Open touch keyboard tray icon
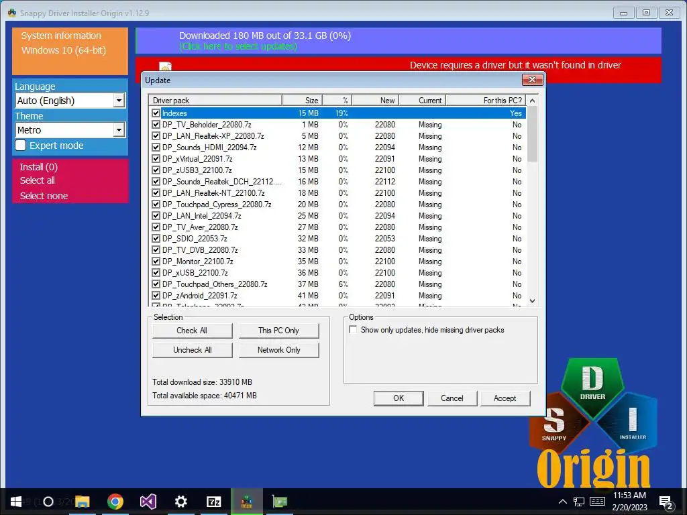Image resolution: width=687 pixels, height=515 pixels. [598, 502]
